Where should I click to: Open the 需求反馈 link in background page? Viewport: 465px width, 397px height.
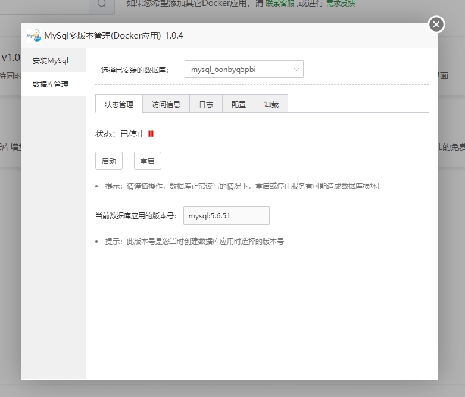pos(341,3)
